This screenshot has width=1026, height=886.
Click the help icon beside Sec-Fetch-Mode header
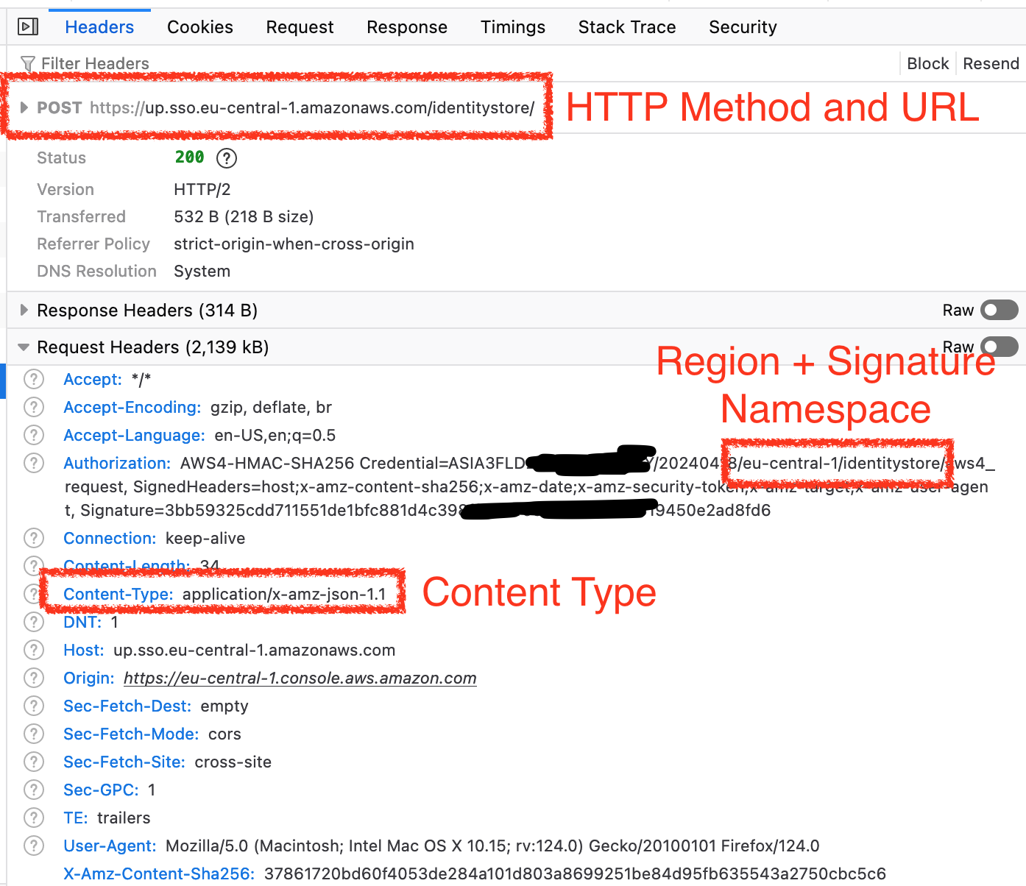tap(34, 734)
